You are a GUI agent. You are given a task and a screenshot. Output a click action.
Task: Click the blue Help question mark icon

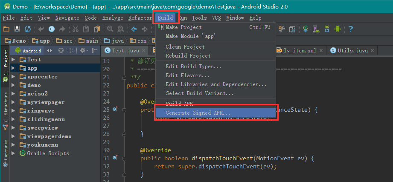pyautogui.click(x=351, y=29)
